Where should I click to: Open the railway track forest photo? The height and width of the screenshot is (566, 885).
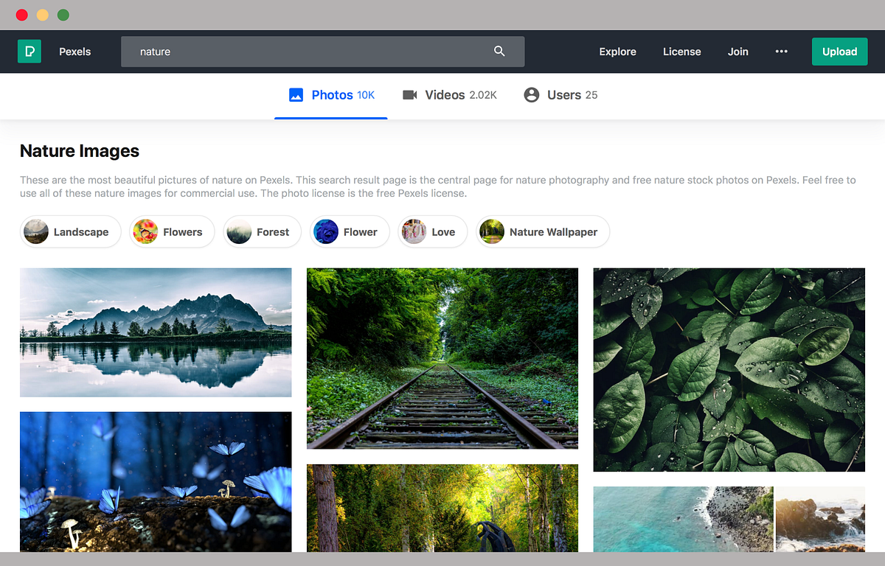point(442,358)
